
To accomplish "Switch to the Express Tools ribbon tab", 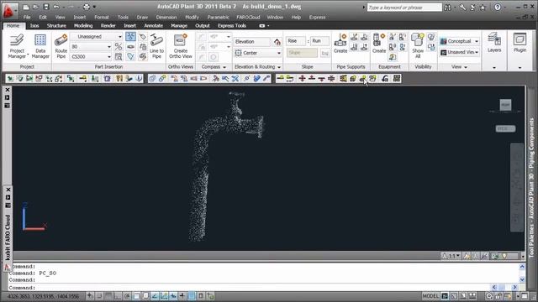I will point(232,26).
